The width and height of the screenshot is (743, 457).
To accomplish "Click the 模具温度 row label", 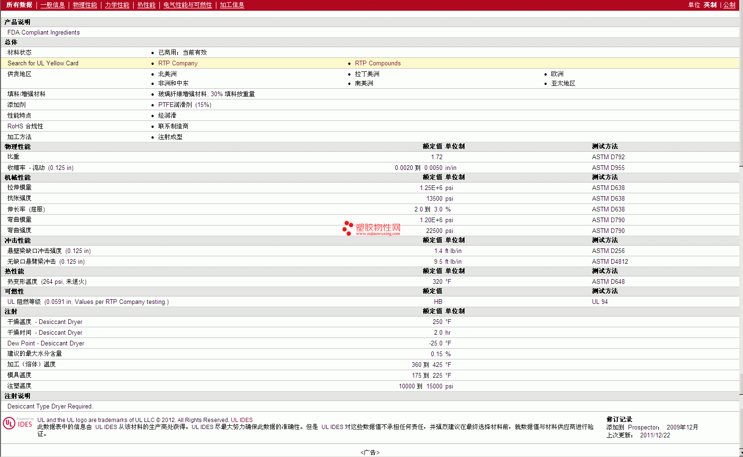I will (19, 375).
